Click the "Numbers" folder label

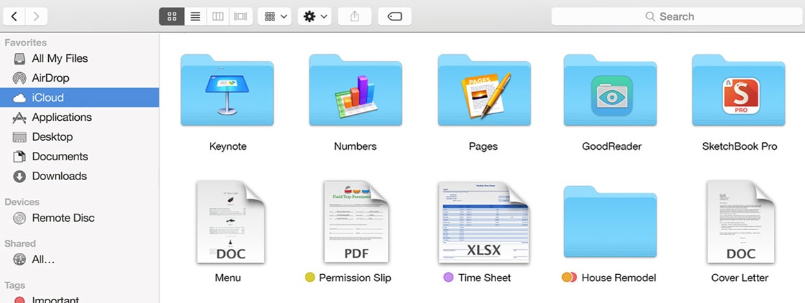click(355, 146)
